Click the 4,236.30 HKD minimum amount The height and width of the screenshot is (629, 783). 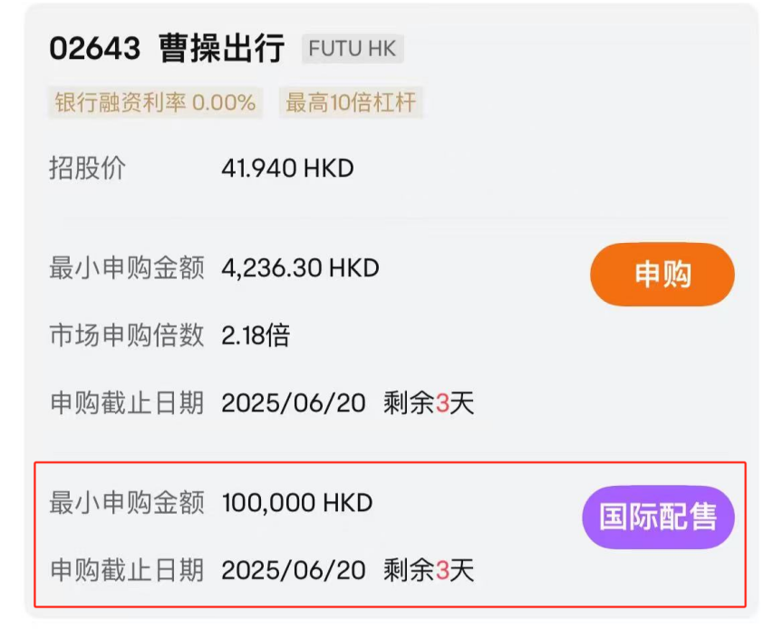tap(300, 268)
